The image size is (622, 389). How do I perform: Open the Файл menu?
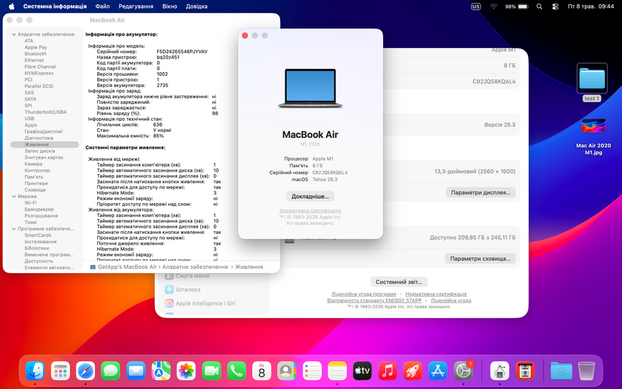102,6
